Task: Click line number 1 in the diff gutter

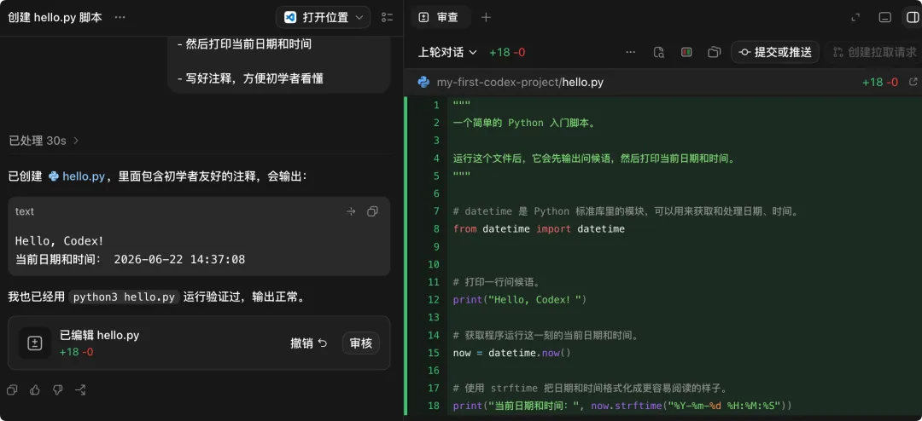Action: 436,105
